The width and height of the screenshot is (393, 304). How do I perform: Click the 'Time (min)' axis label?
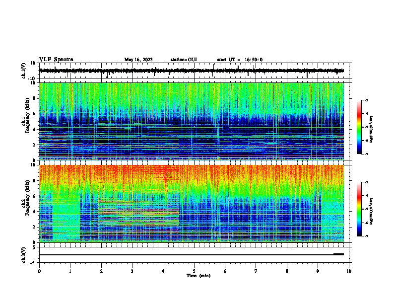198,276
